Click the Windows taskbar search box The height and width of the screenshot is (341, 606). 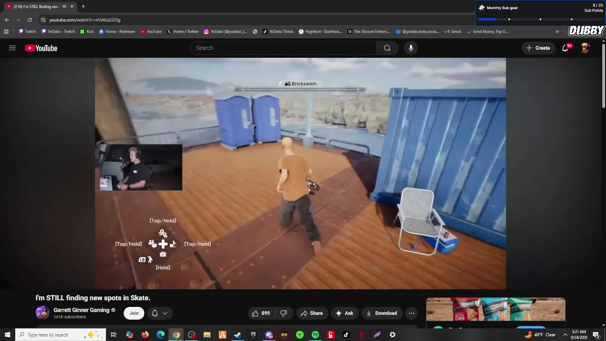coord(60,335)
